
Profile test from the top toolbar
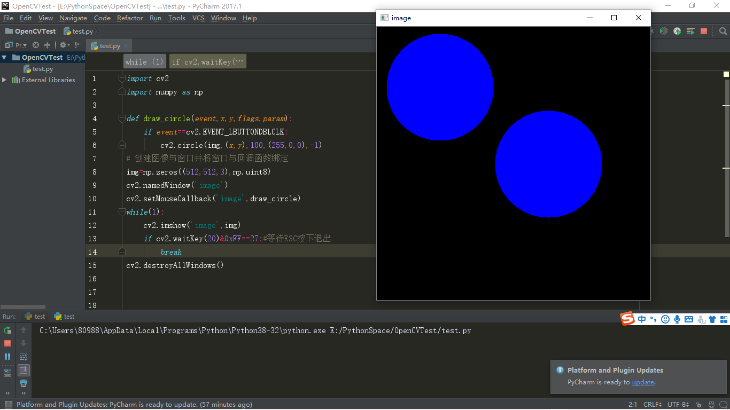(x=677, y=31)
